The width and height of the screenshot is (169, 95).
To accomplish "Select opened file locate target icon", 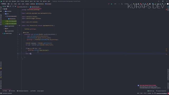I will tap(8, 6).
